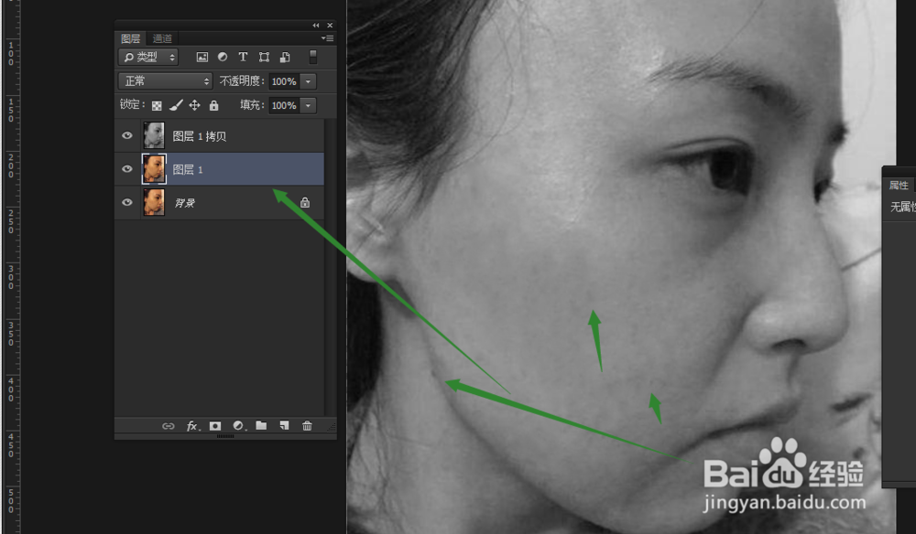916x534 pixels.
Task: Create new fill or adjustment layer
Action: click(239, 426)
